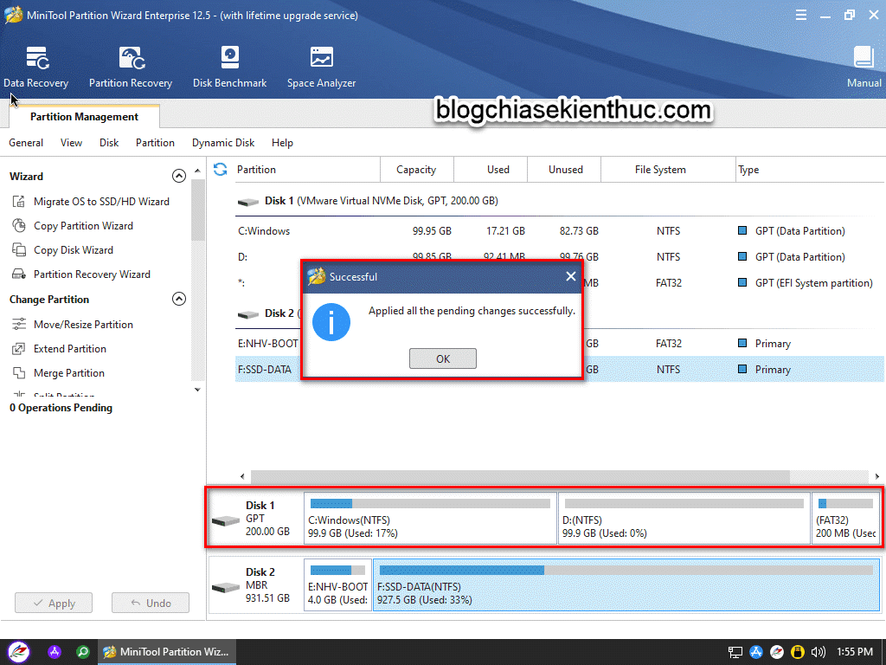Click the Undo button

(151, 603)
